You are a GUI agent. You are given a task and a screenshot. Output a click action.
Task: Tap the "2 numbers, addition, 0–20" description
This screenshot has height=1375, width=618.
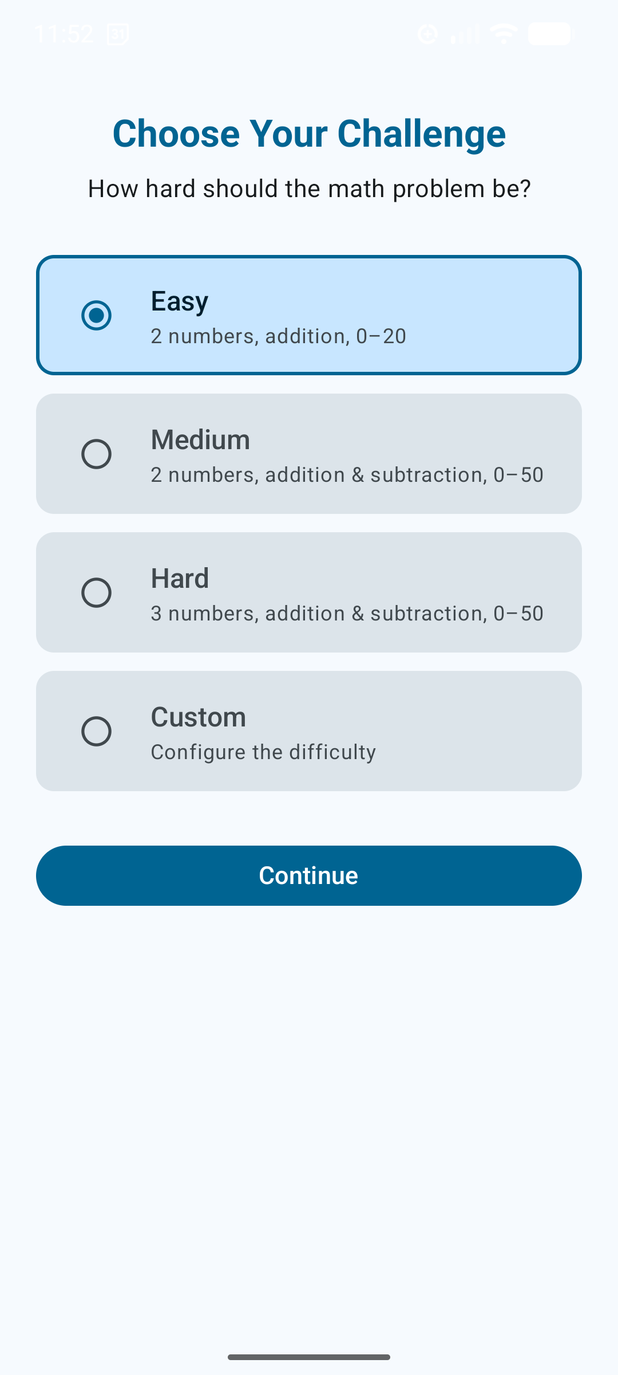point(278,336)
